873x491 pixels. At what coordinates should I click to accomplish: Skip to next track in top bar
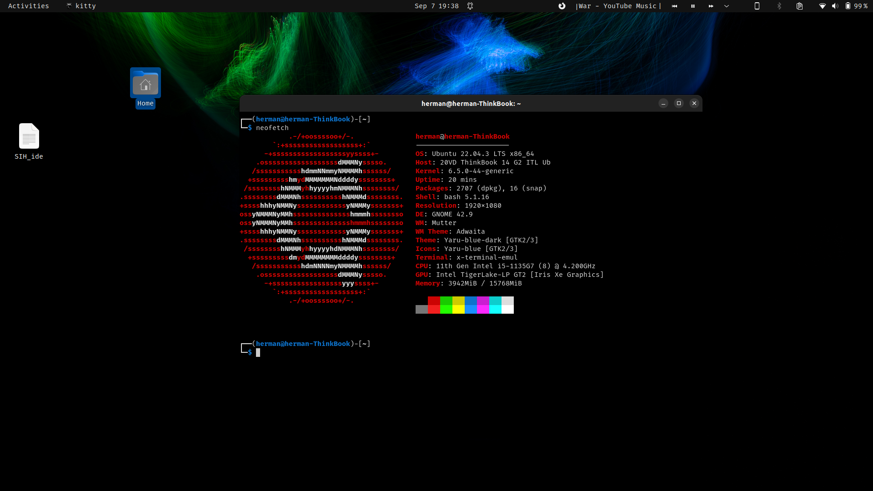(x=711, y=6)
